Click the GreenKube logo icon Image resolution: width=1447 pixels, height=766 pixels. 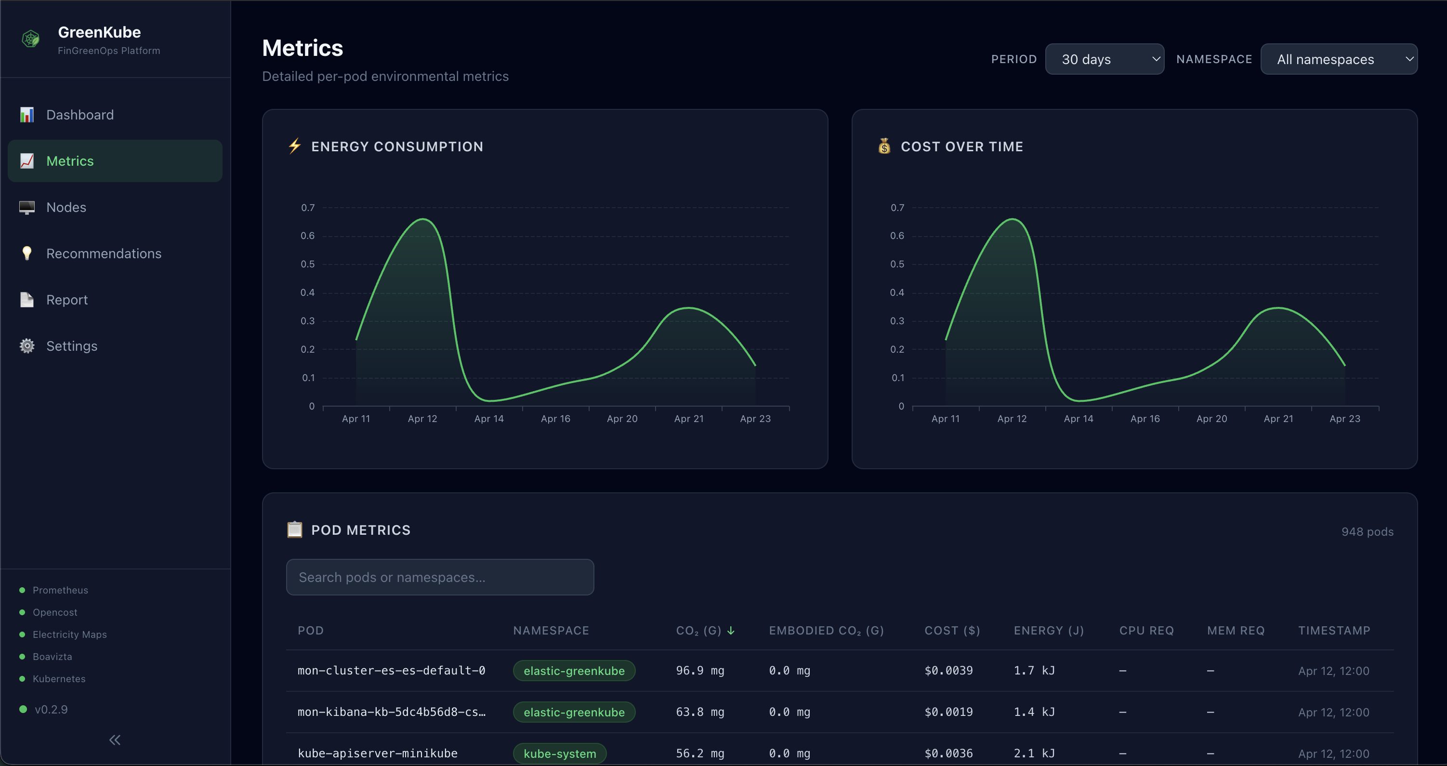pos(31,39)
